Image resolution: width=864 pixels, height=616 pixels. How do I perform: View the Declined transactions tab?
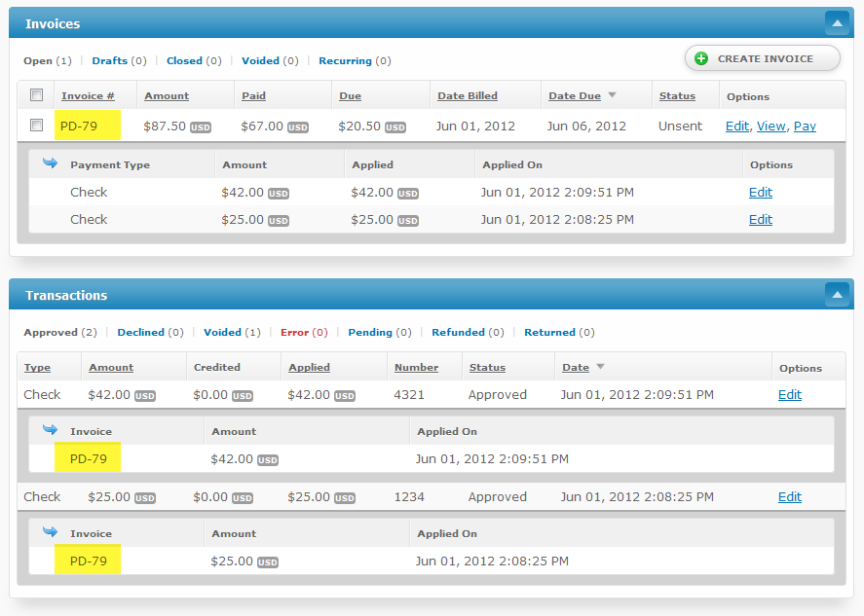click(140, 333)
